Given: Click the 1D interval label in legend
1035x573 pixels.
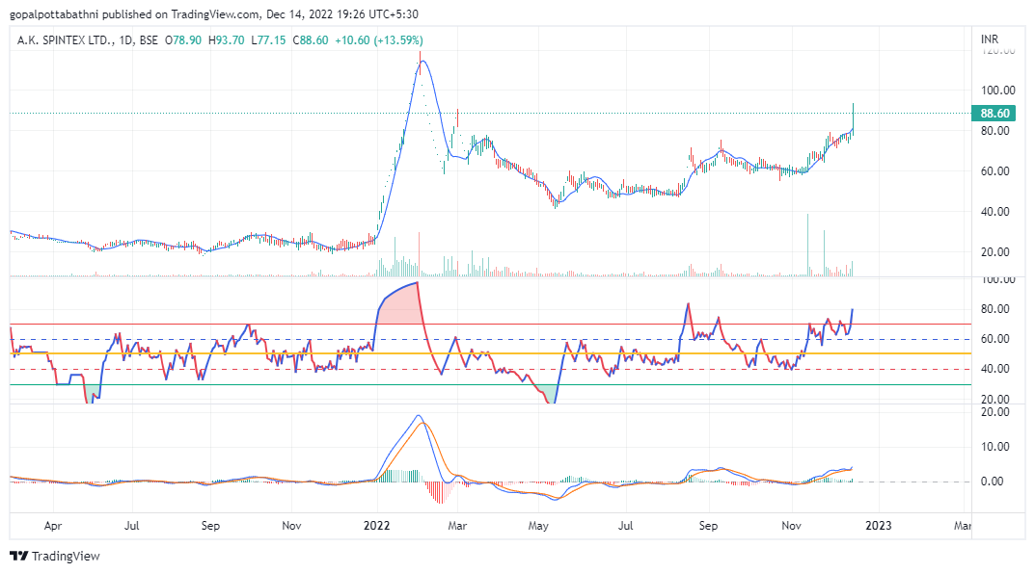Looking at the screenshot, I should coord(125,40).
